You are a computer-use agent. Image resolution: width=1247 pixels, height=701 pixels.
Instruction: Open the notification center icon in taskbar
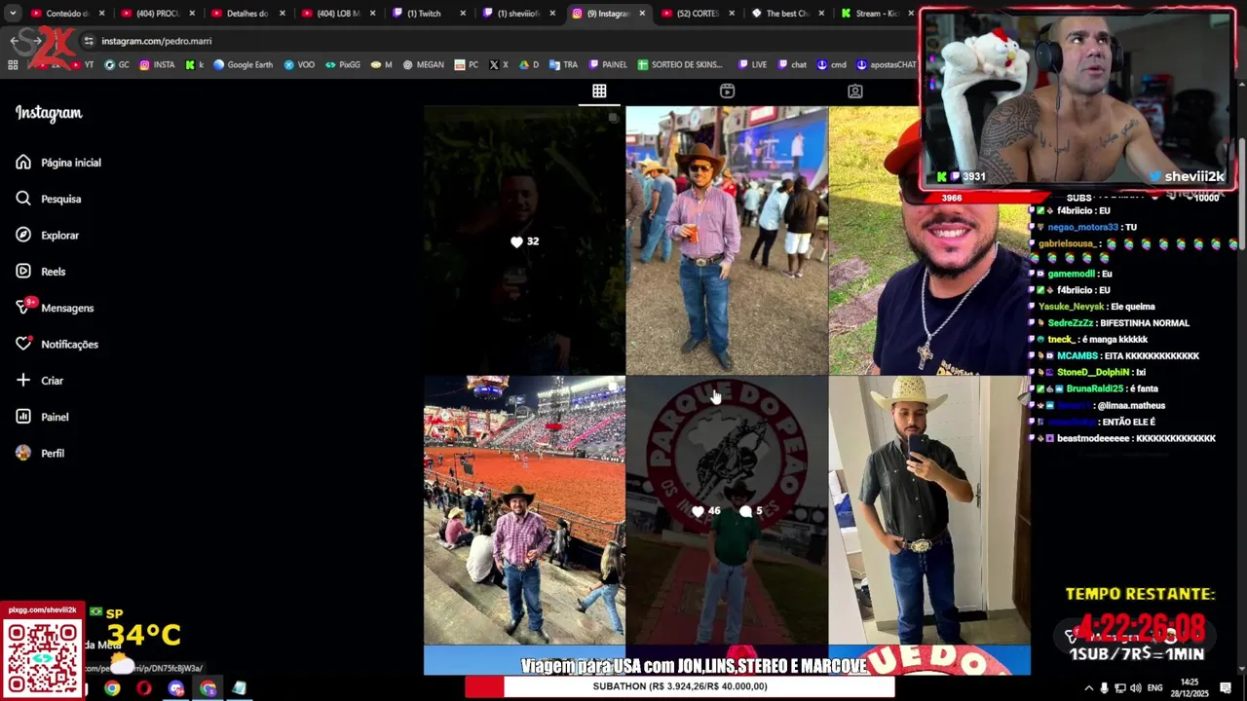(x=1226, y=688)
